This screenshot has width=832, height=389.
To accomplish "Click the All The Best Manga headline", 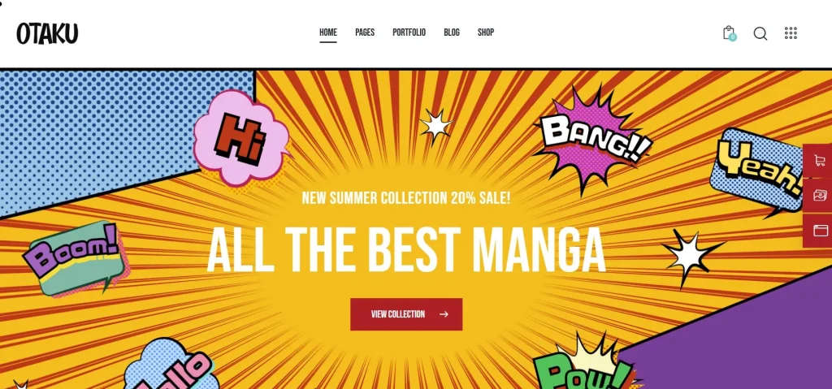I will click(x=406, y=250).
